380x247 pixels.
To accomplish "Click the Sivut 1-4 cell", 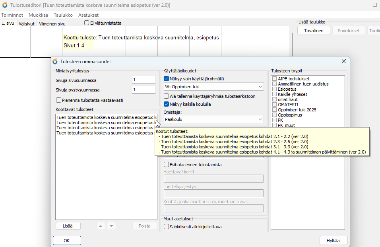I will point(78,46).
